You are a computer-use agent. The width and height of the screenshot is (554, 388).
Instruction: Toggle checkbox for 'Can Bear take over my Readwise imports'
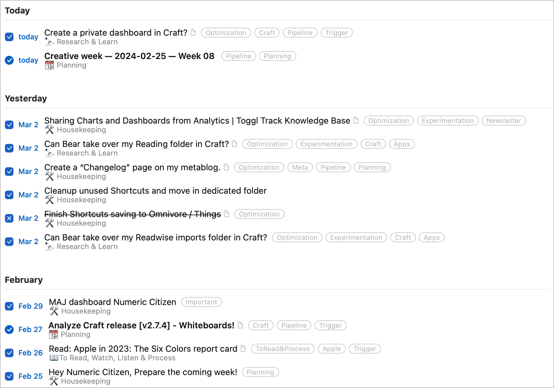point(9,242)
